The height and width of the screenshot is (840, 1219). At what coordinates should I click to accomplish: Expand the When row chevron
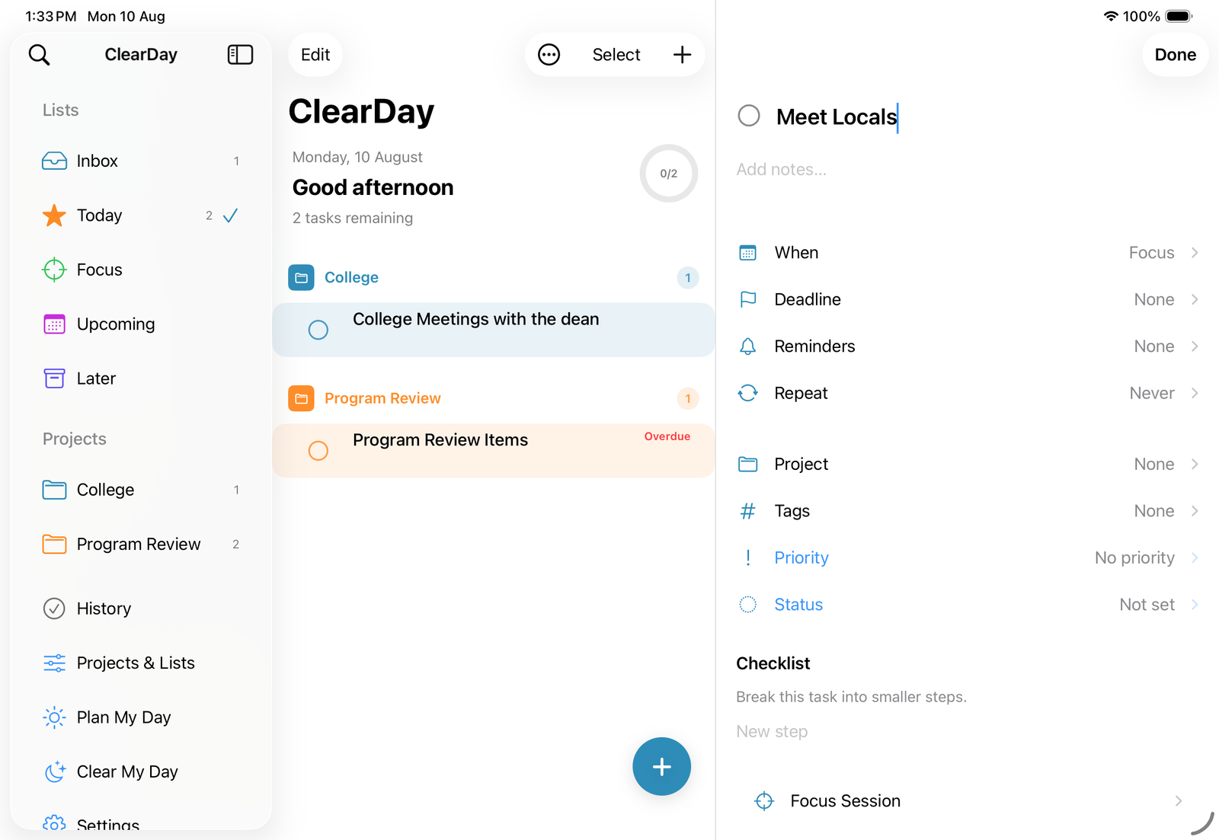coord(1195,253)
